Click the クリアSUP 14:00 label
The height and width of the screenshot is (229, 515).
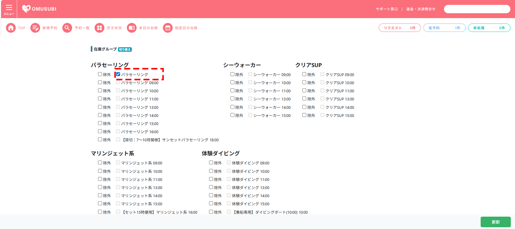click(x=340, y=107)
